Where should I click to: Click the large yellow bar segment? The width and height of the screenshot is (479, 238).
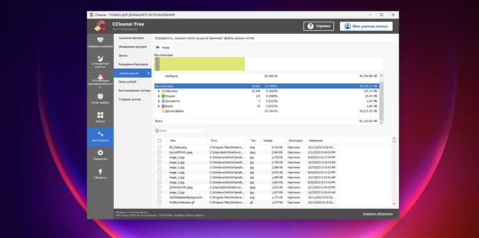[202, 64]
